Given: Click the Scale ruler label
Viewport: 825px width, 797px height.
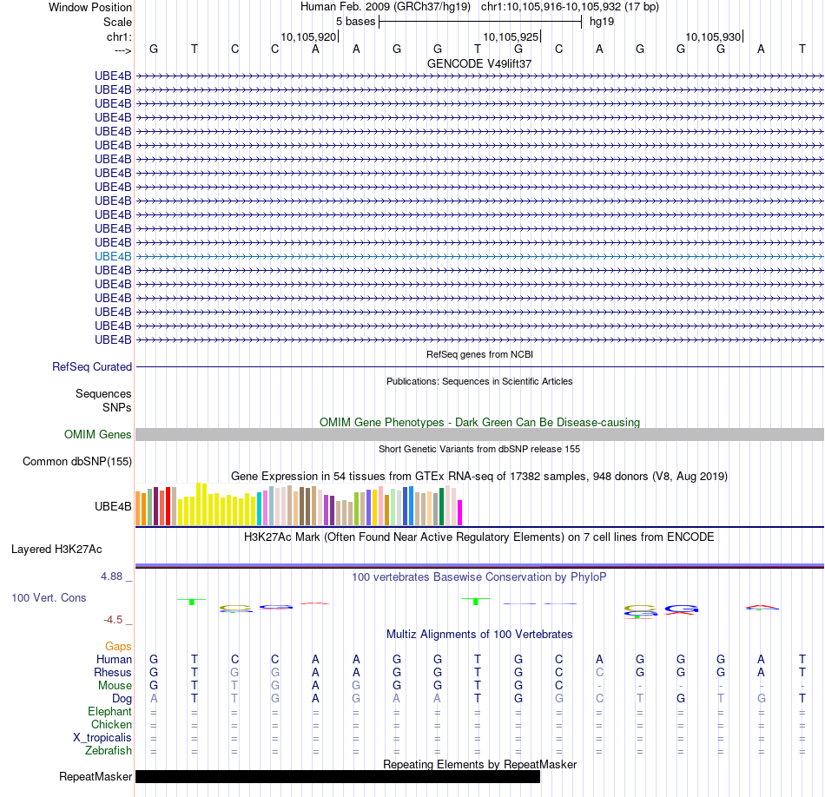Looking at the screenshot, I should [117, 22].
